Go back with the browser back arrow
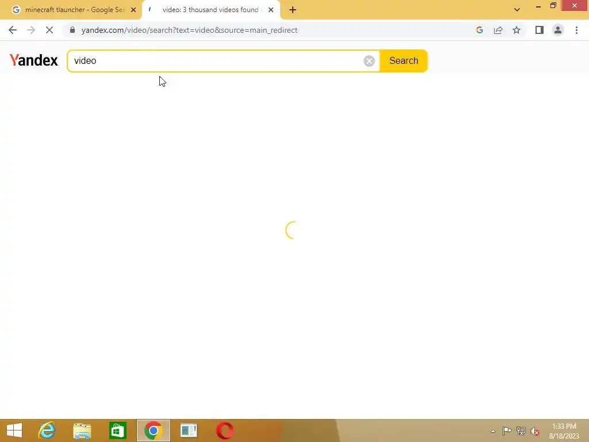This screenshot has width=589, height=442. (x=13, y=30)
